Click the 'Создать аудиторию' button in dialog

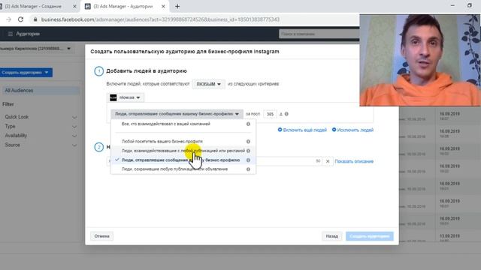pyautogui.click(x=369, y=236)
